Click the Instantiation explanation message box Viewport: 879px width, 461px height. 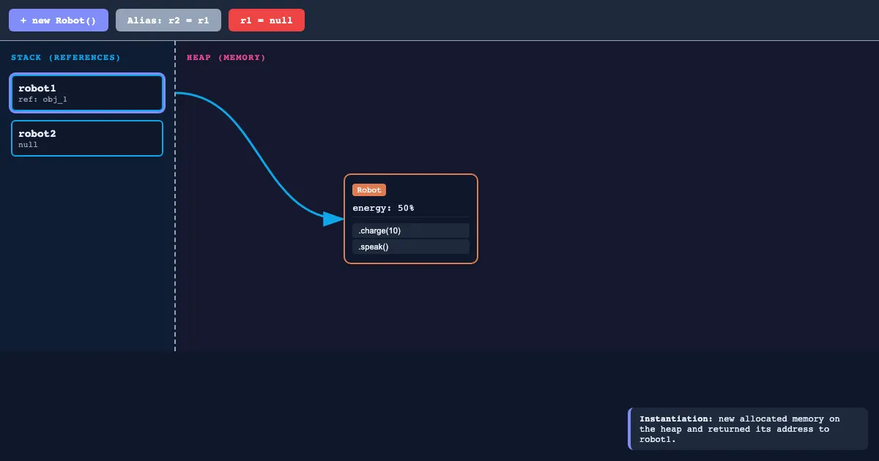[x=748, y=429]
